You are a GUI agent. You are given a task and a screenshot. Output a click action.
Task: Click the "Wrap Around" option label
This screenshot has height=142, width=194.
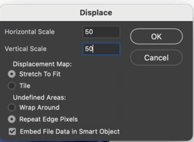(39, 108)
